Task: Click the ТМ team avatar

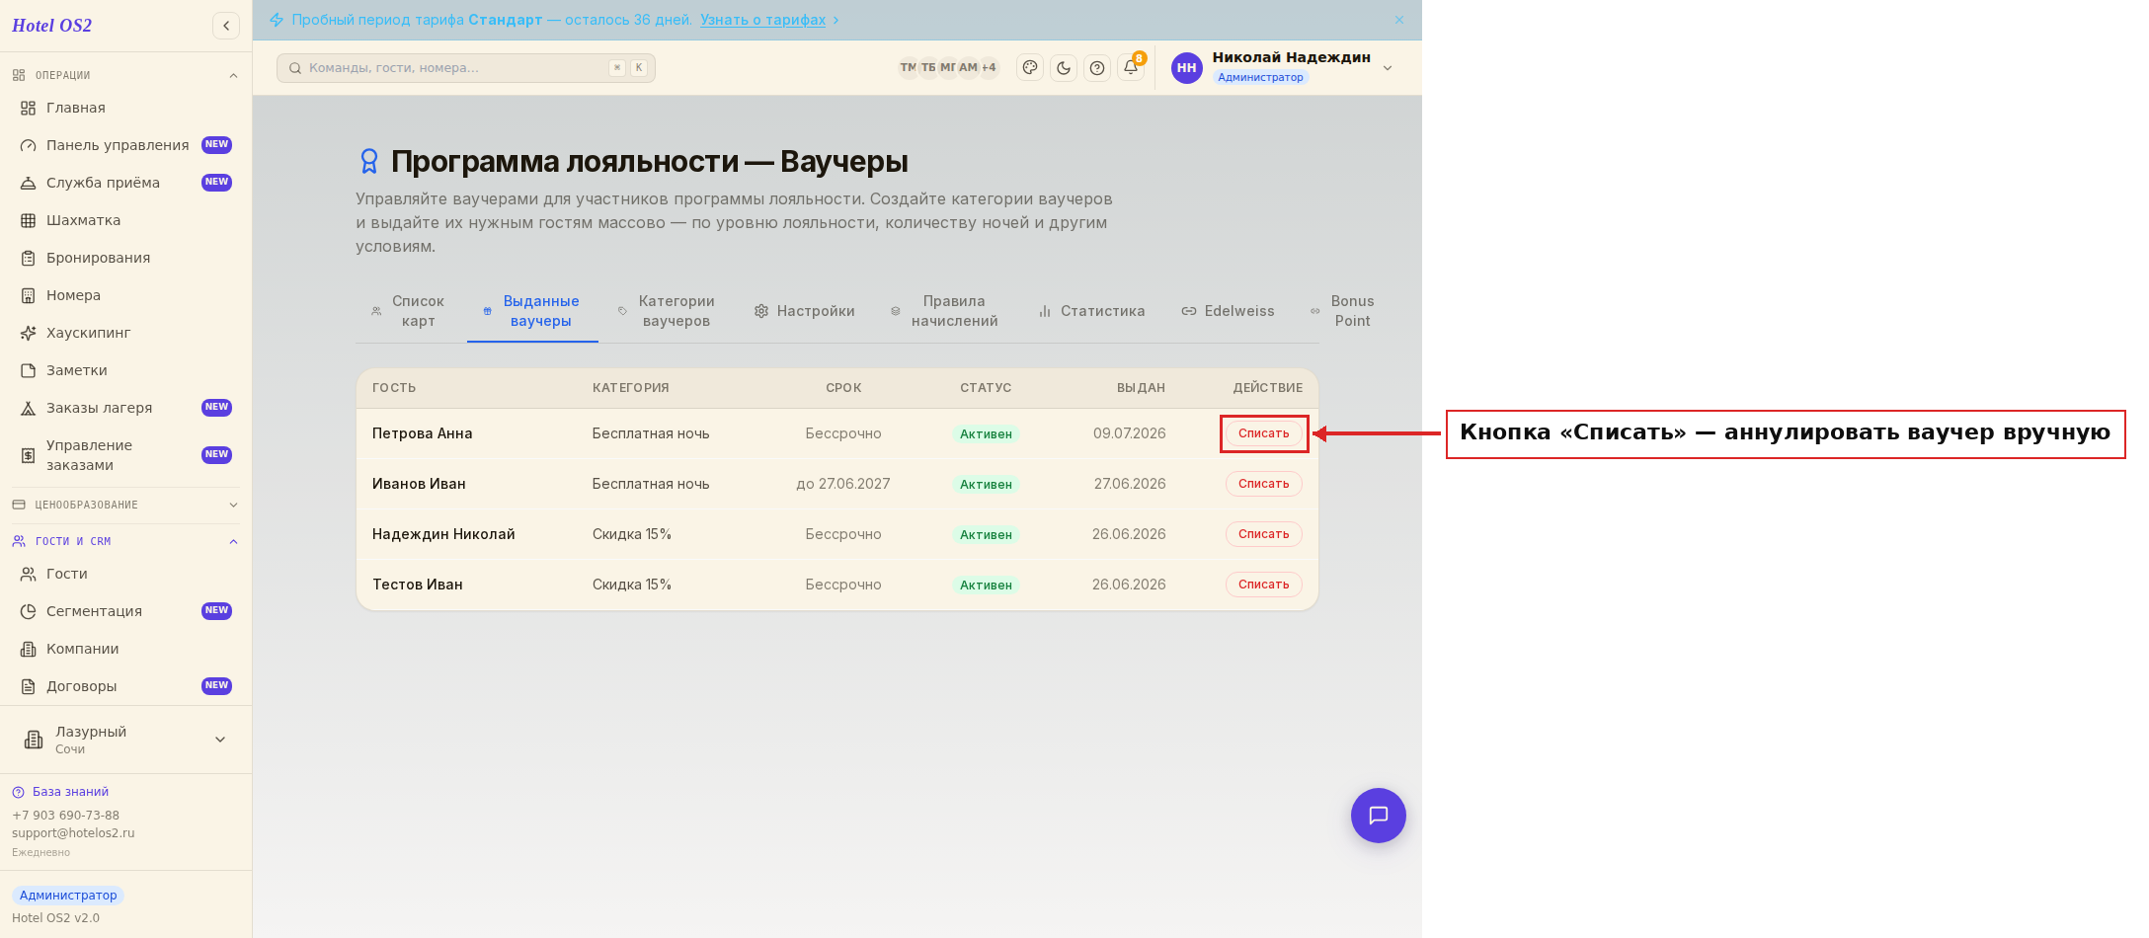Action: coord(908,67)
